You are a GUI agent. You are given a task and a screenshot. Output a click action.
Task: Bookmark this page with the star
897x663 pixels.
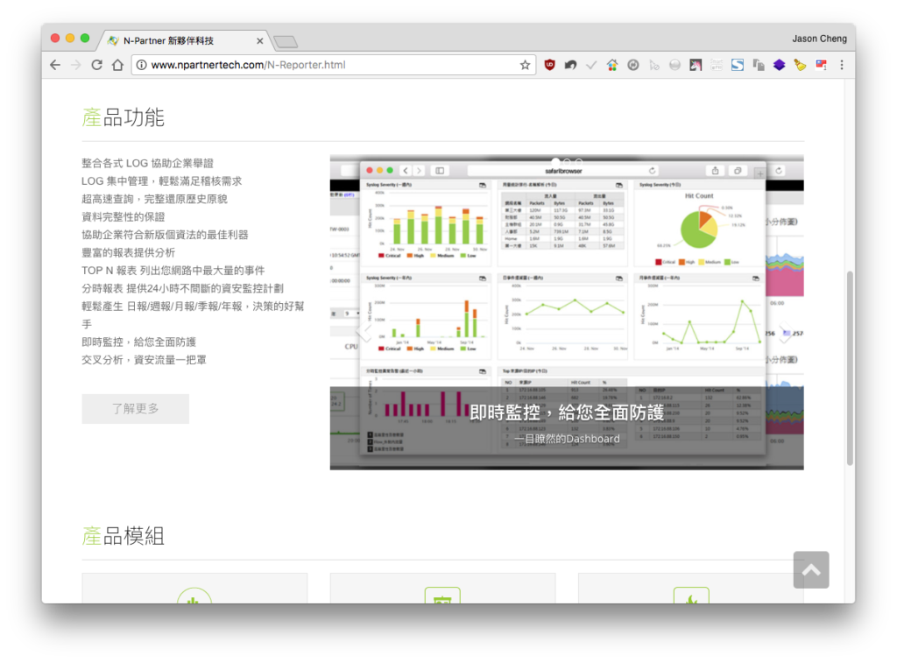click(x=525, y=65)
